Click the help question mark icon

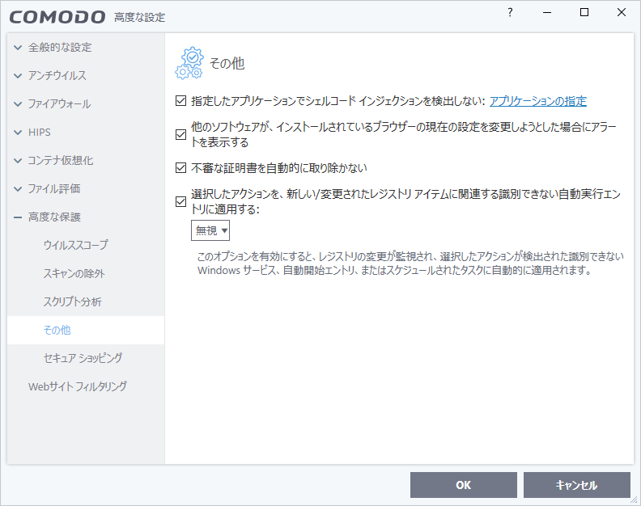click(510, 12)
